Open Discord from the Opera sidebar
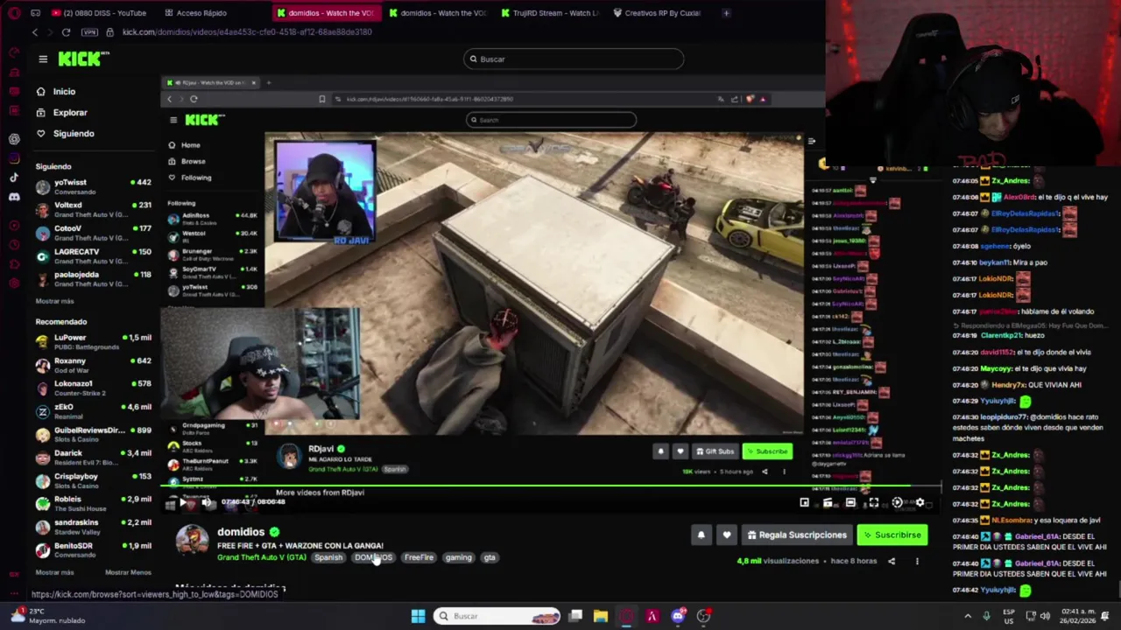1121x630 pixels. point(14,197)
